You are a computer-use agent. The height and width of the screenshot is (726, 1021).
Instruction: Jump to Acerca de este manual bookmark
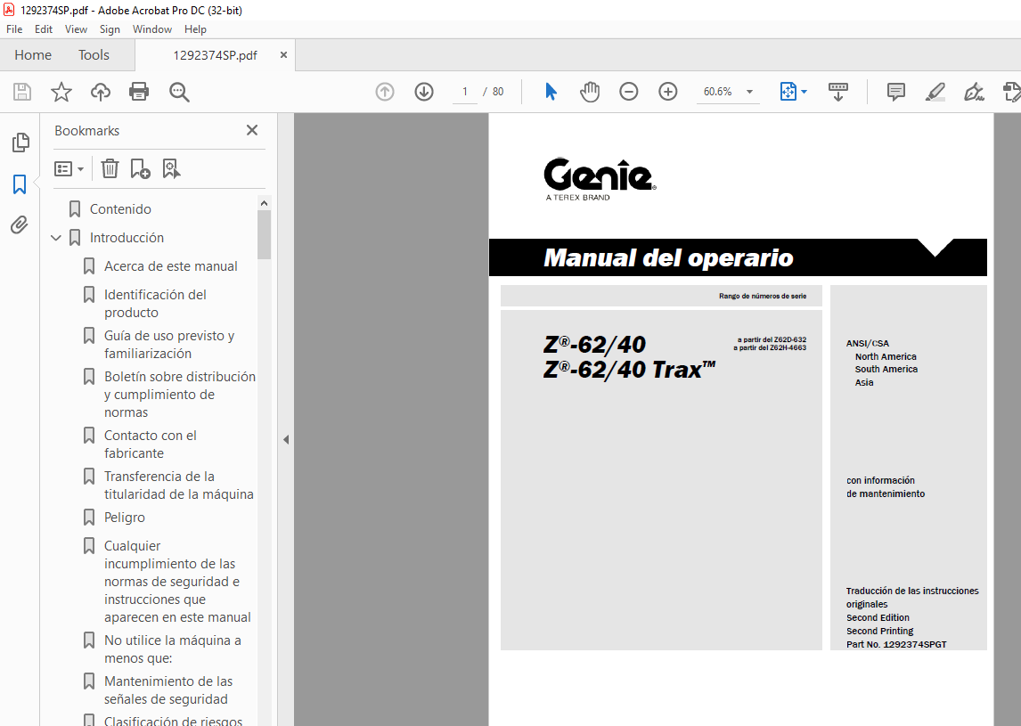click(170, 266)
